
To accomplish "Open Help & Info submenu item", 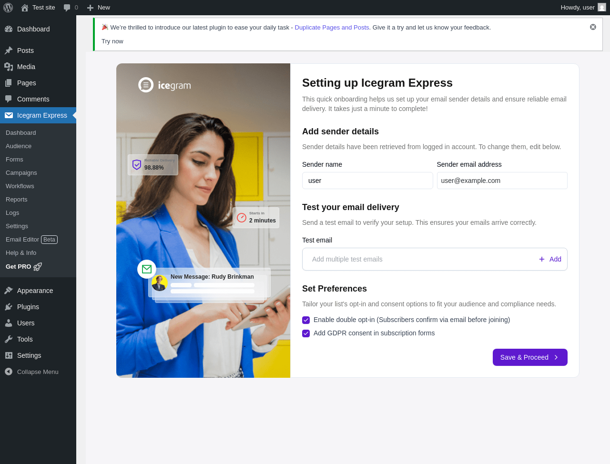I will tap(21, 253).
